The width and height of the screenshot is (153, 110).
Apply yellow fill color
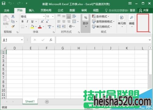(32, 27)
